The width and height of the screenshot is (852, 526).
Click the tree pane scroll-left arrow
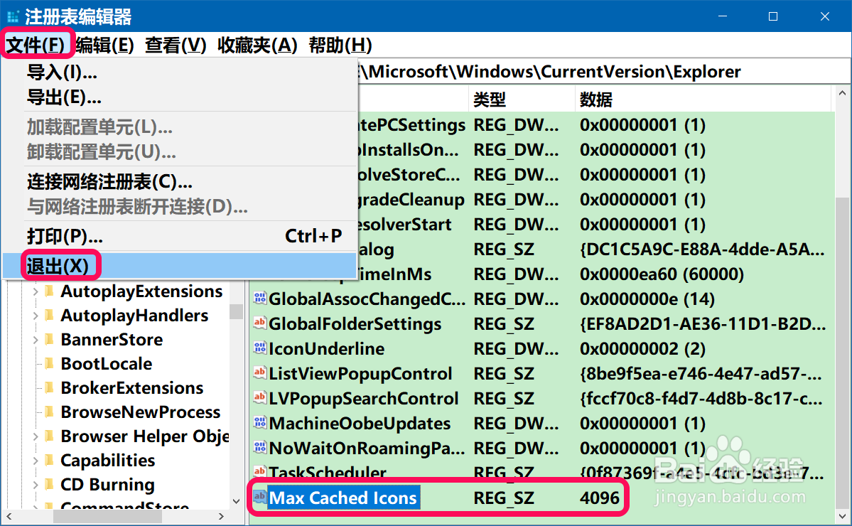pos(9,516)
